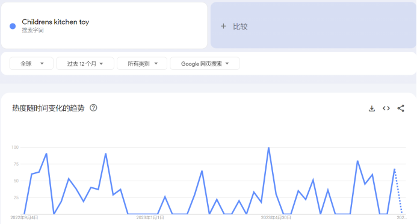Viewport: 417px width, 224px height.
Task: Select the chart peak at value 100
Action: tap(268, 148)
